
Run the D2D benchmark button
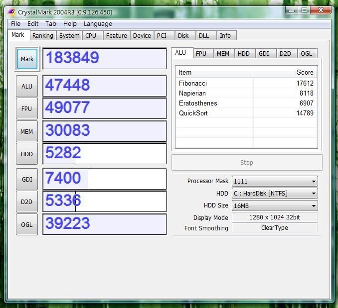(27, 202)
